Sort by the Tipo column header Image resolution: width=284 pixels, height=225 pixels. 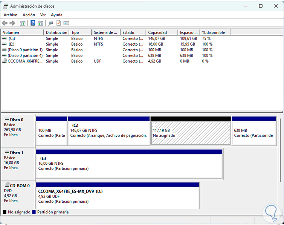click(81, 32)
